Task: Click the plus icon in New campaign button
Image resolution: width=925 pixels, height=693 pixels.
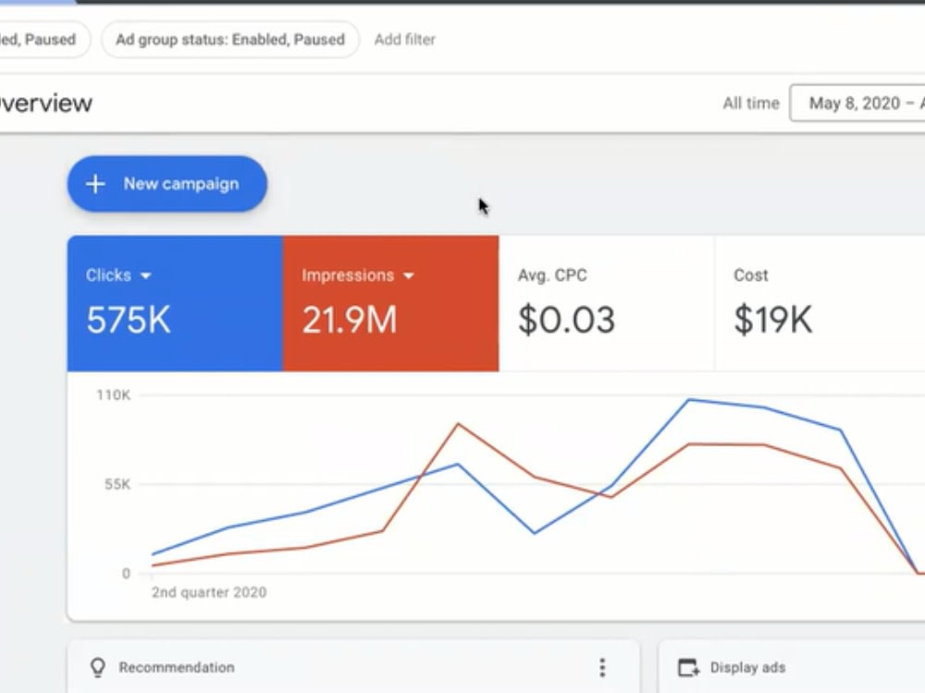Action: pos(95,184)
